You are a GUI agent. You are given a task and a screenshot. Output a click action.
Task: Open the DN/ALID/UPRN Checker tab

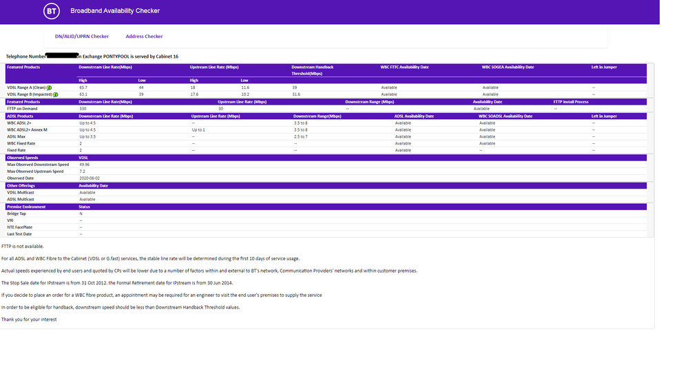click(82, 36)
